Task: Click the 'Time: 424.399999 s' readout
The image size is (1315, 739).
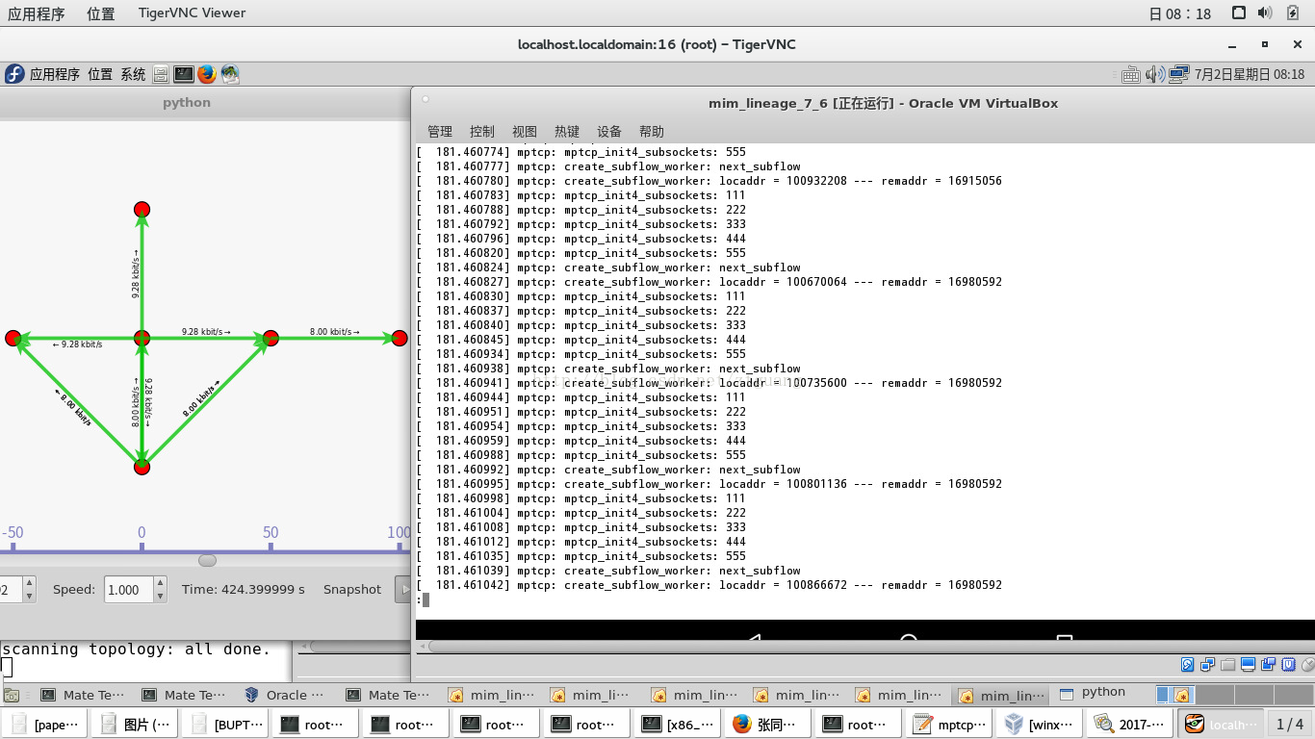Action: (x=244, y=590)
